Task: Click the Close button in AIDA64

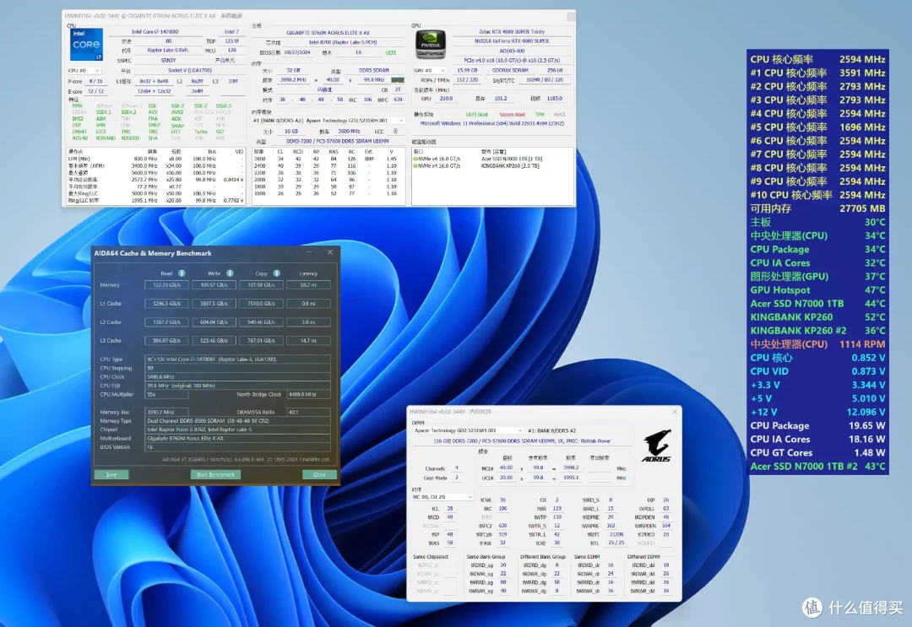Action: (x=319, y=475)
